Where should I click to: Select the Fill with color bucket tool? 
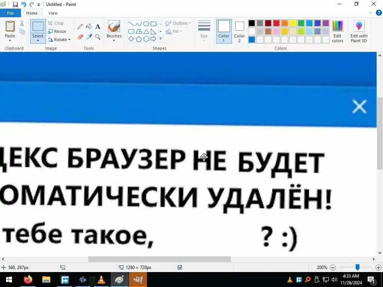point(89,27)
